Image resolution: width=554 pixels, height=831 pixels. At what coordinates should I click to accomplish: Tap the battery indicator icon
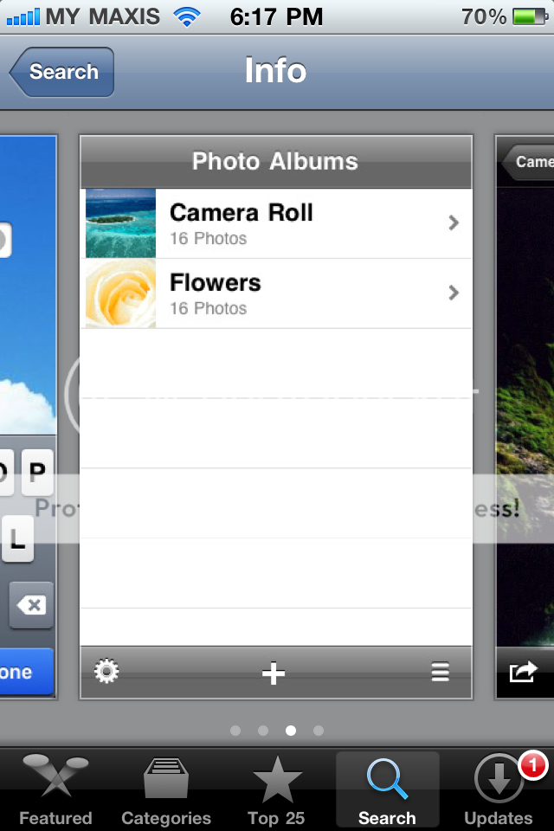530,17
